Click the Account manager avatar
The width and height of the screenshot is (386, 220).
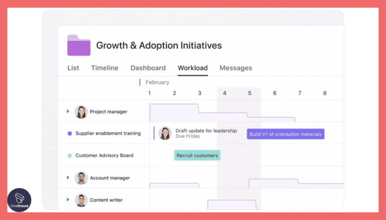click(x=81, y=178)
